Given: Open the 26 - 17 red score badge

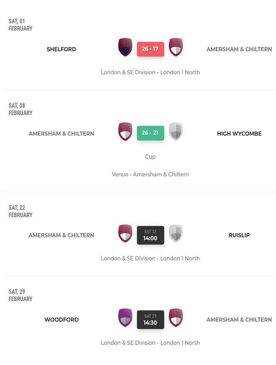Looking at the screenshot, I should [x=150, y=49].
